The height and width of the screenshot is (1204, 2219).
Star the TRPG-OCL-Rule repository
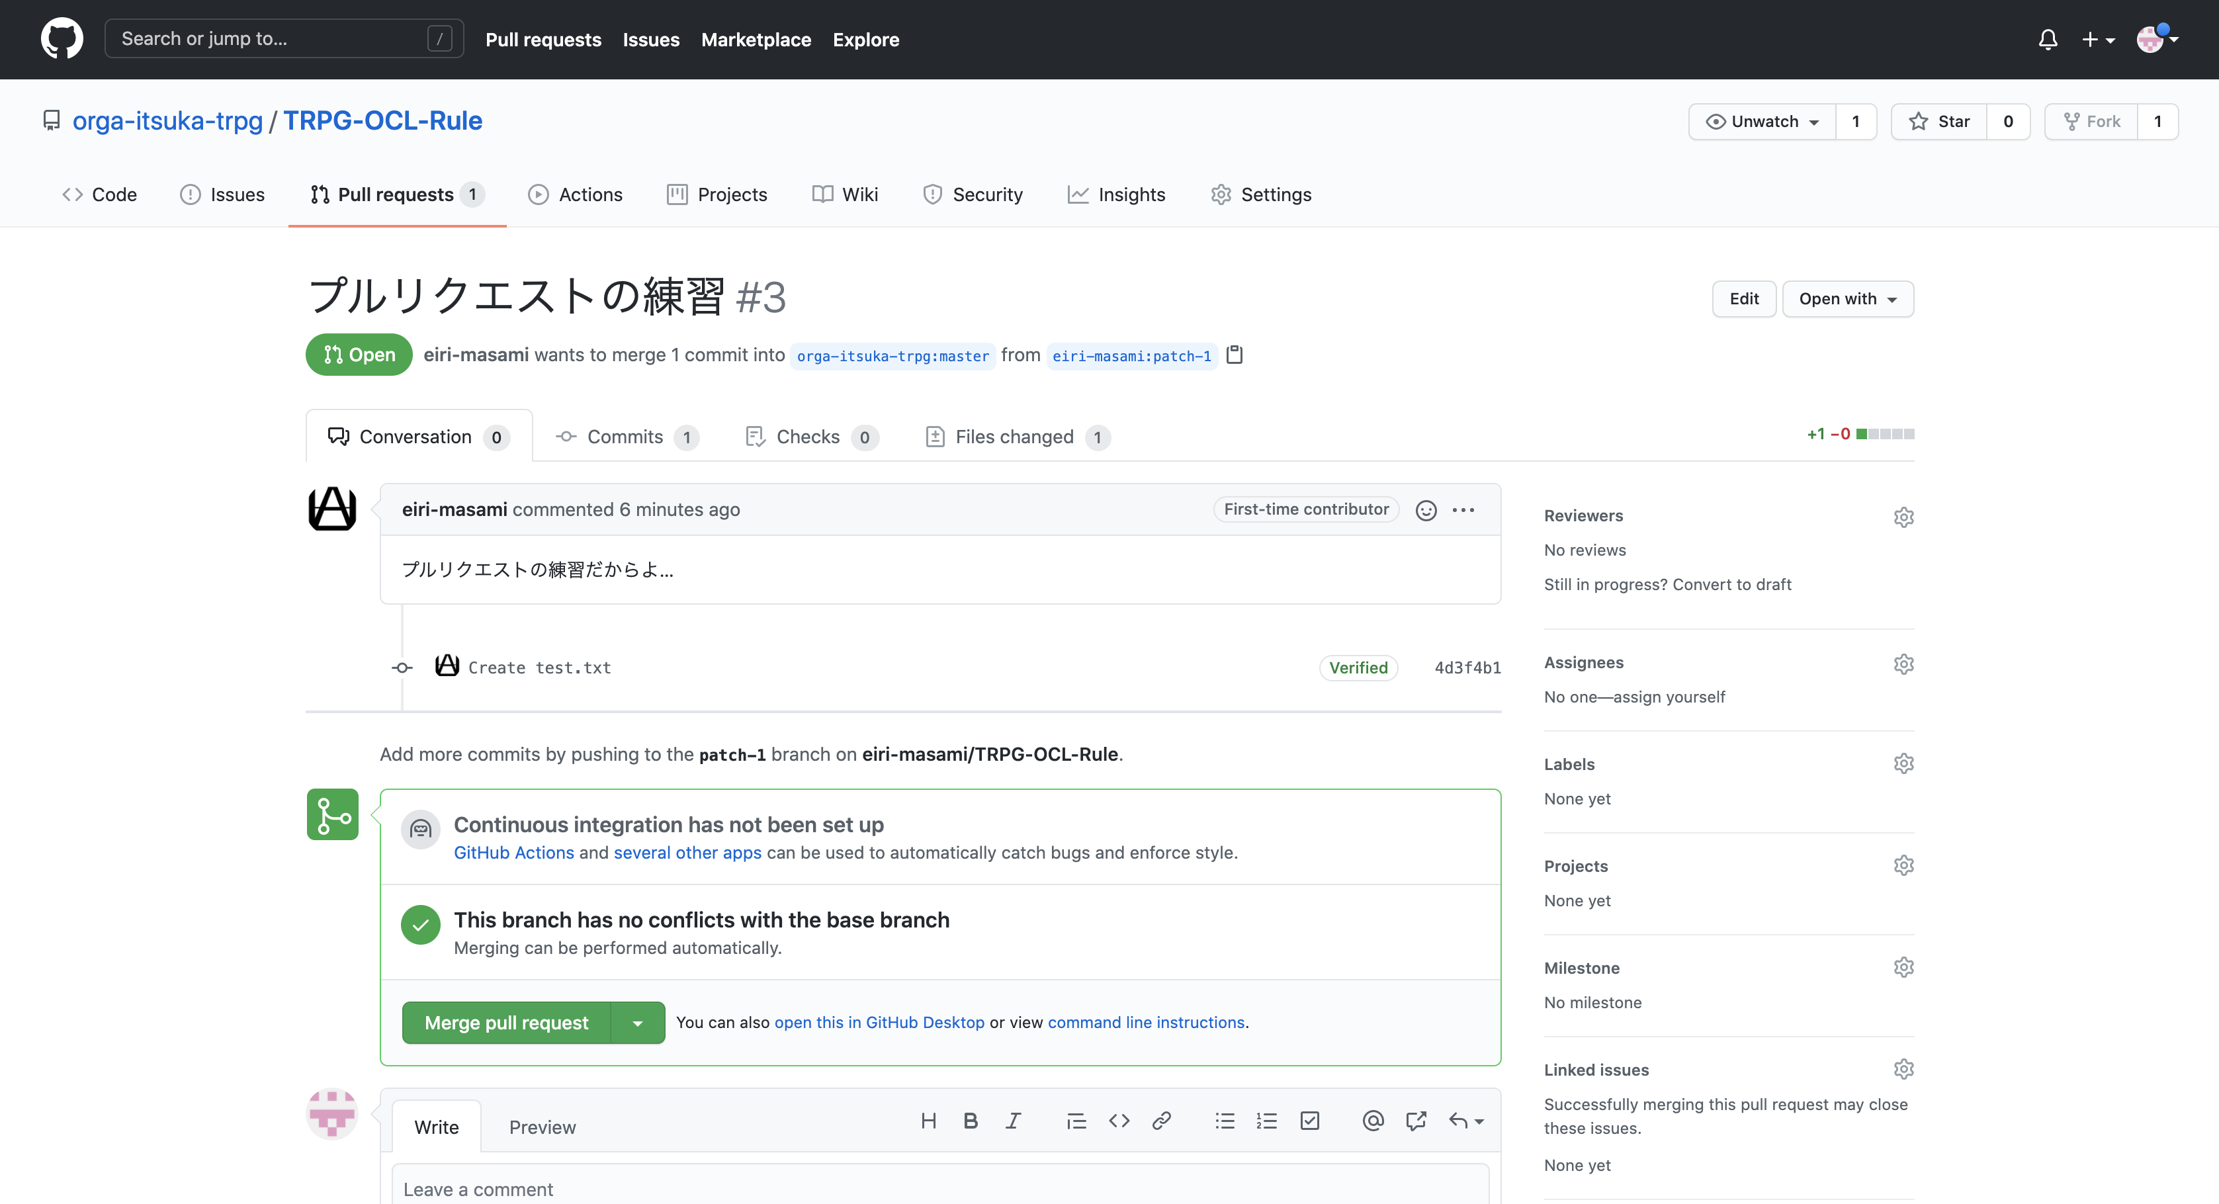1939,122
